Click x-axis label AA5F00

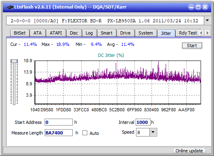click(186, 110)
